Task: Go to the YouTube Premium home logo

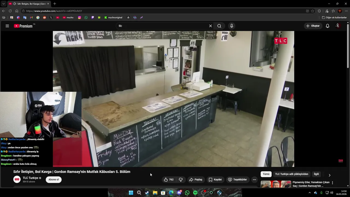Action: click(x=24, y=26)
